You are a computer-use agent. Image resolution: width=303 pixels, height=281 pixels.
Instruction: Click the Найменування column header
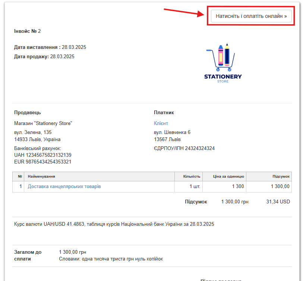point(41,177)
